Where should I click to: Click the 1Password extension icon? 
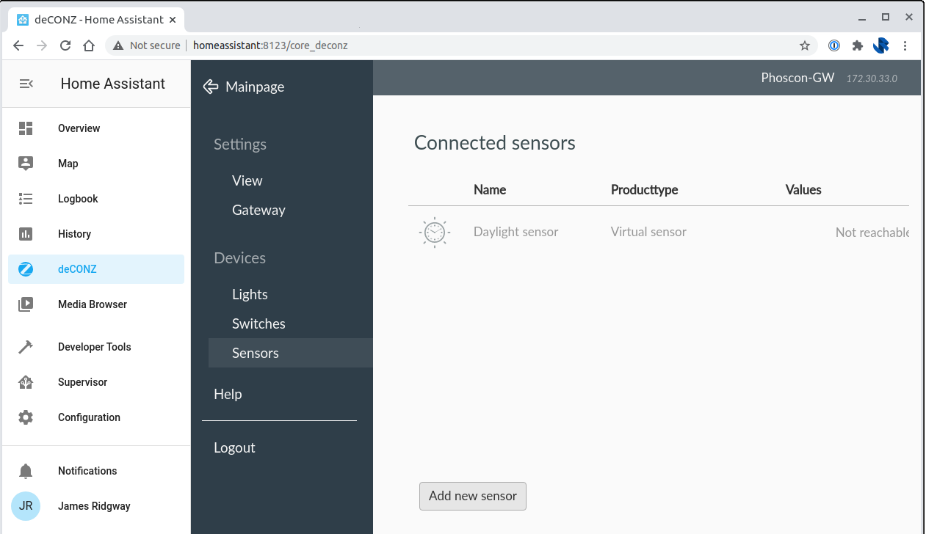pyautogui.click(x=834, y=45)
